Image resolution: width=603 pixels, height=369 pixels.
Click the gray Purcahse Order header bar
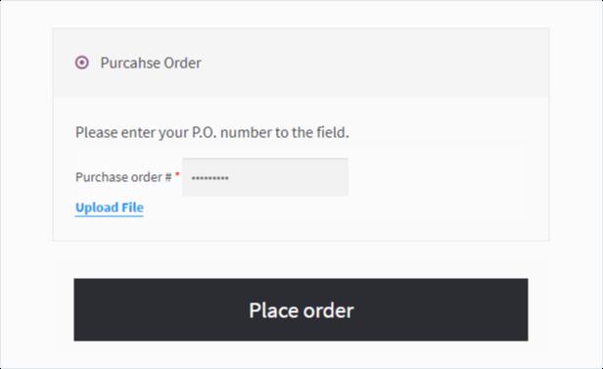[x=301, y=63]
